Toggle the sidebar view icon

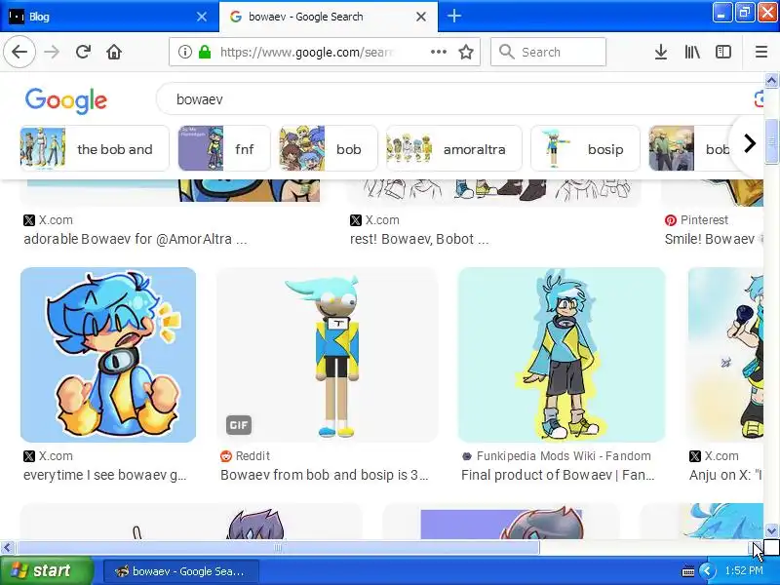pos(723,52)
